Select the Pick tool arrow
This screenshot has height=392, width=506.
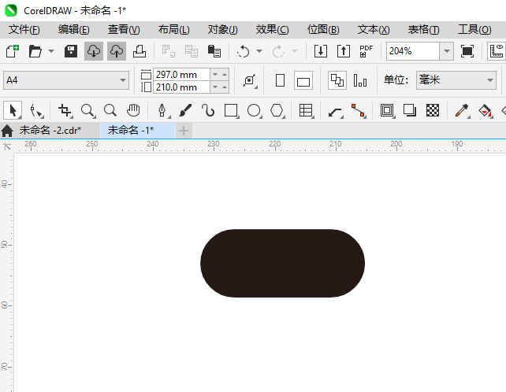click(x=13, y=110)
